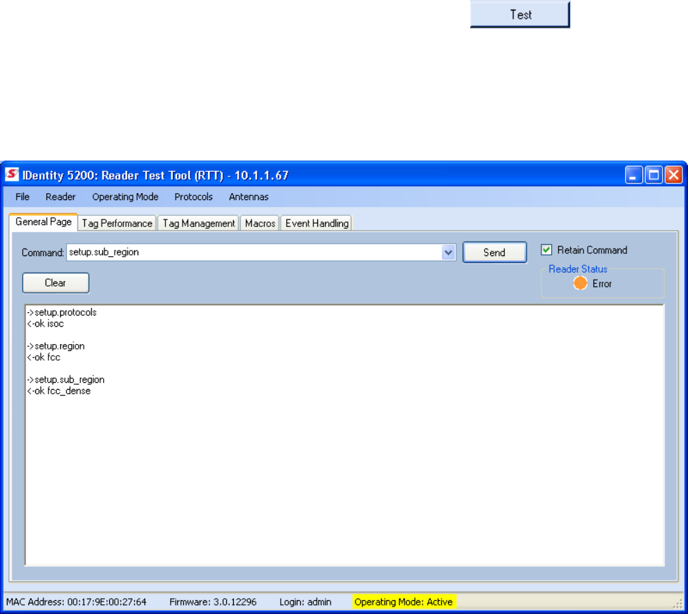Click the '->setup.region' log line

(x=56, y=346)
